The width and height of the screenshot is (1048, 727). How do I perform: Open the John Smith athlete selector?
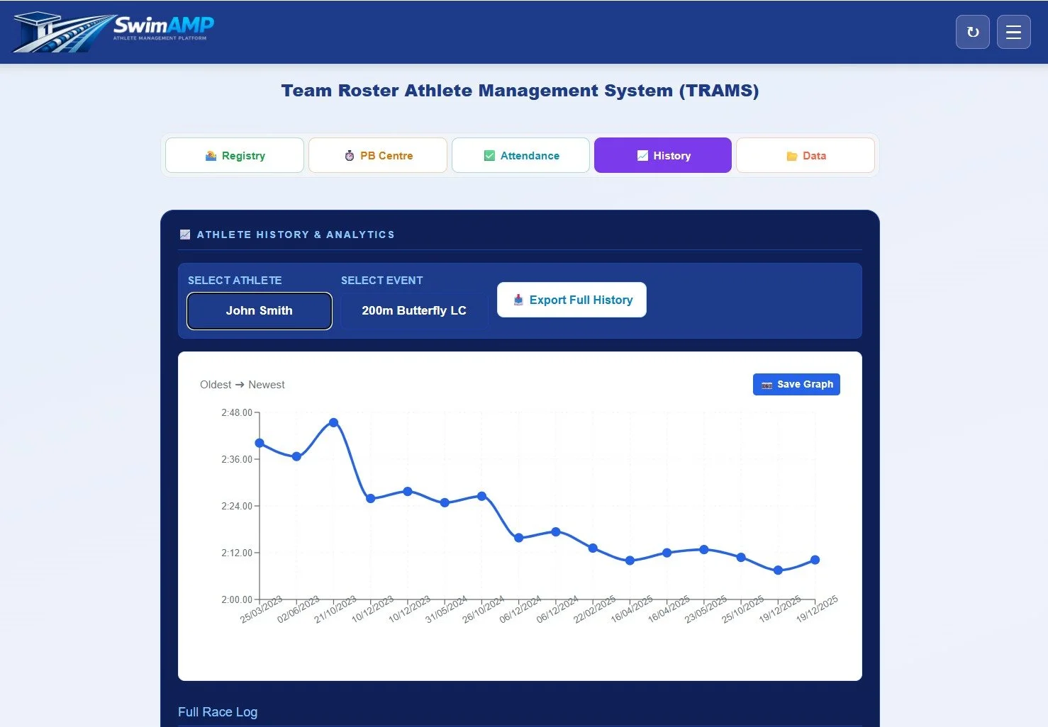[260, 311]
